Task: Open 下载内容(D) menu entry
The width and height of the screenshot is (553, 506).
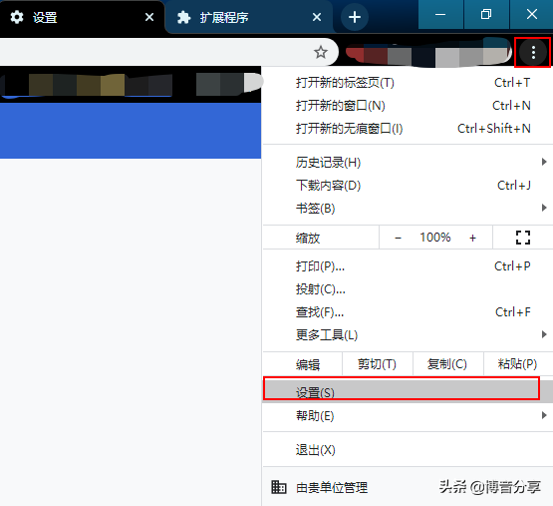Action: coord(408,186)
